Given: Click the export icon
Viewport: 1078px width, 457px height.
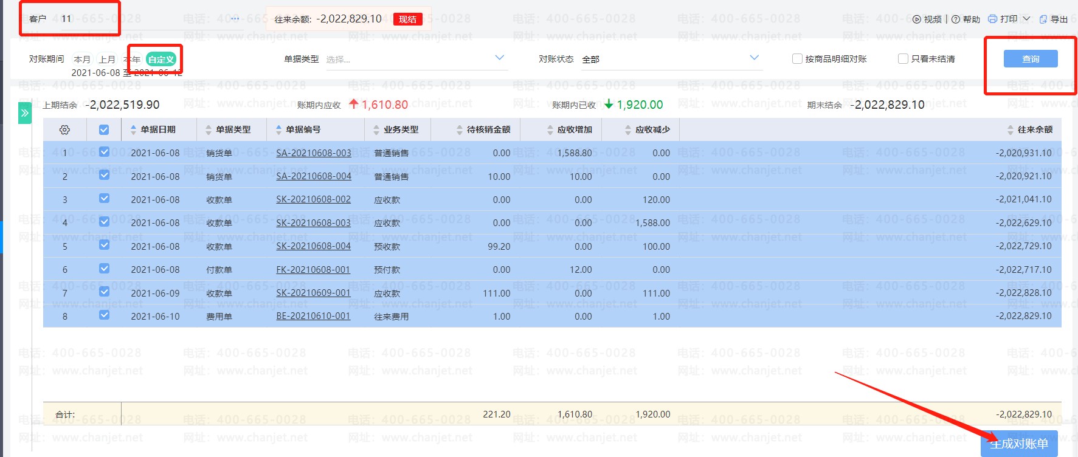Looking at the screenshot, I should tap(1043, 19).
